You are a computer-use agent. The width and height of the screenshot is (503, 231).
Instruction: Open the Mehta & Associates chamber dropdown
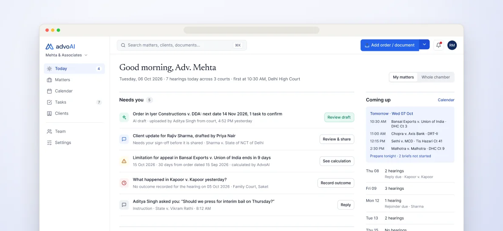tap(66, 55)
